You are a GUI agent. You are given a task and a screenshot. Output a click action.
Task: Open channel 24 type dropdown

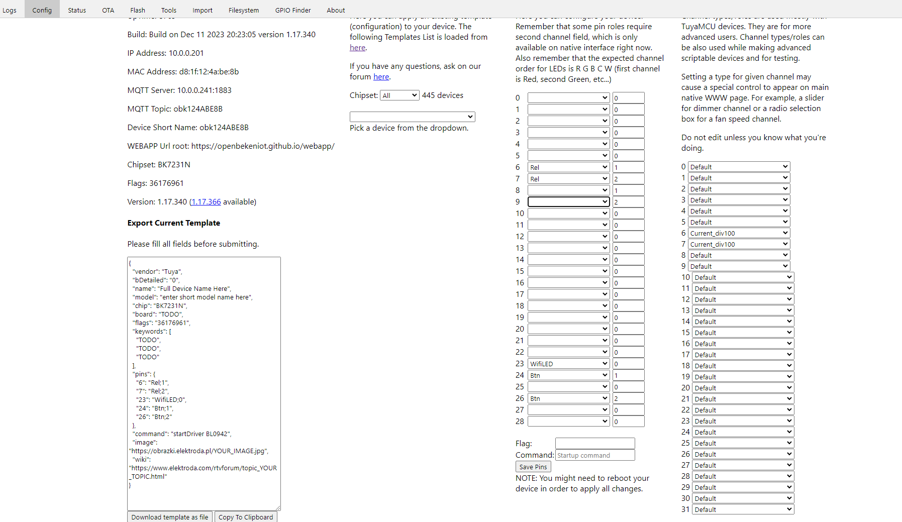pyautogui.click(x=743, y=432)
